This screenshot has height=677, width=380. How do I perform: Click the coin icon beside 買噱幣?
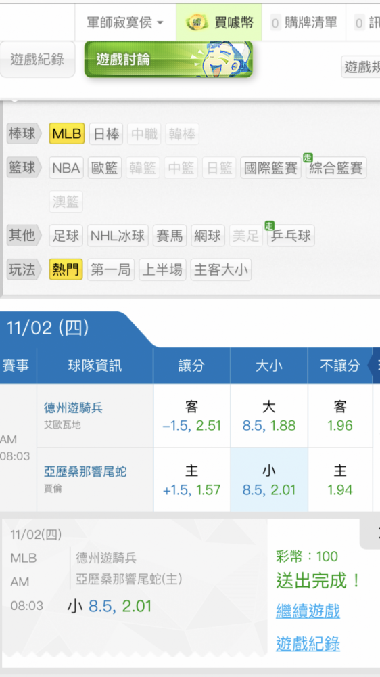click(x=197, y=22)
